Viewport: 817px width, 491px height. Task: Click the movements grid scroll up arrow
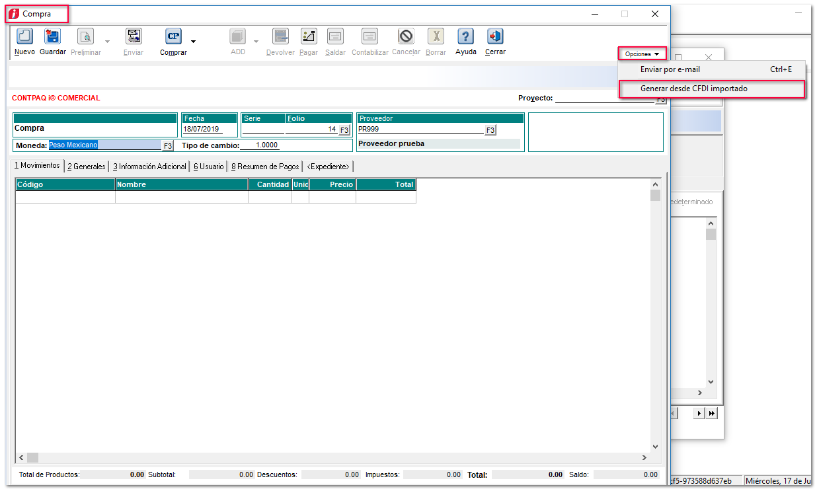click(655, 184)
